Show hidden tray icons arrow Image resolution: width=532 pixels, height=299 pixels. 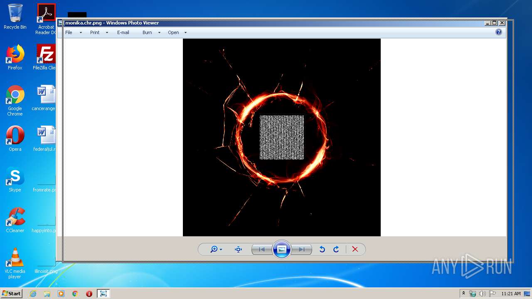(x=463, y=294)
